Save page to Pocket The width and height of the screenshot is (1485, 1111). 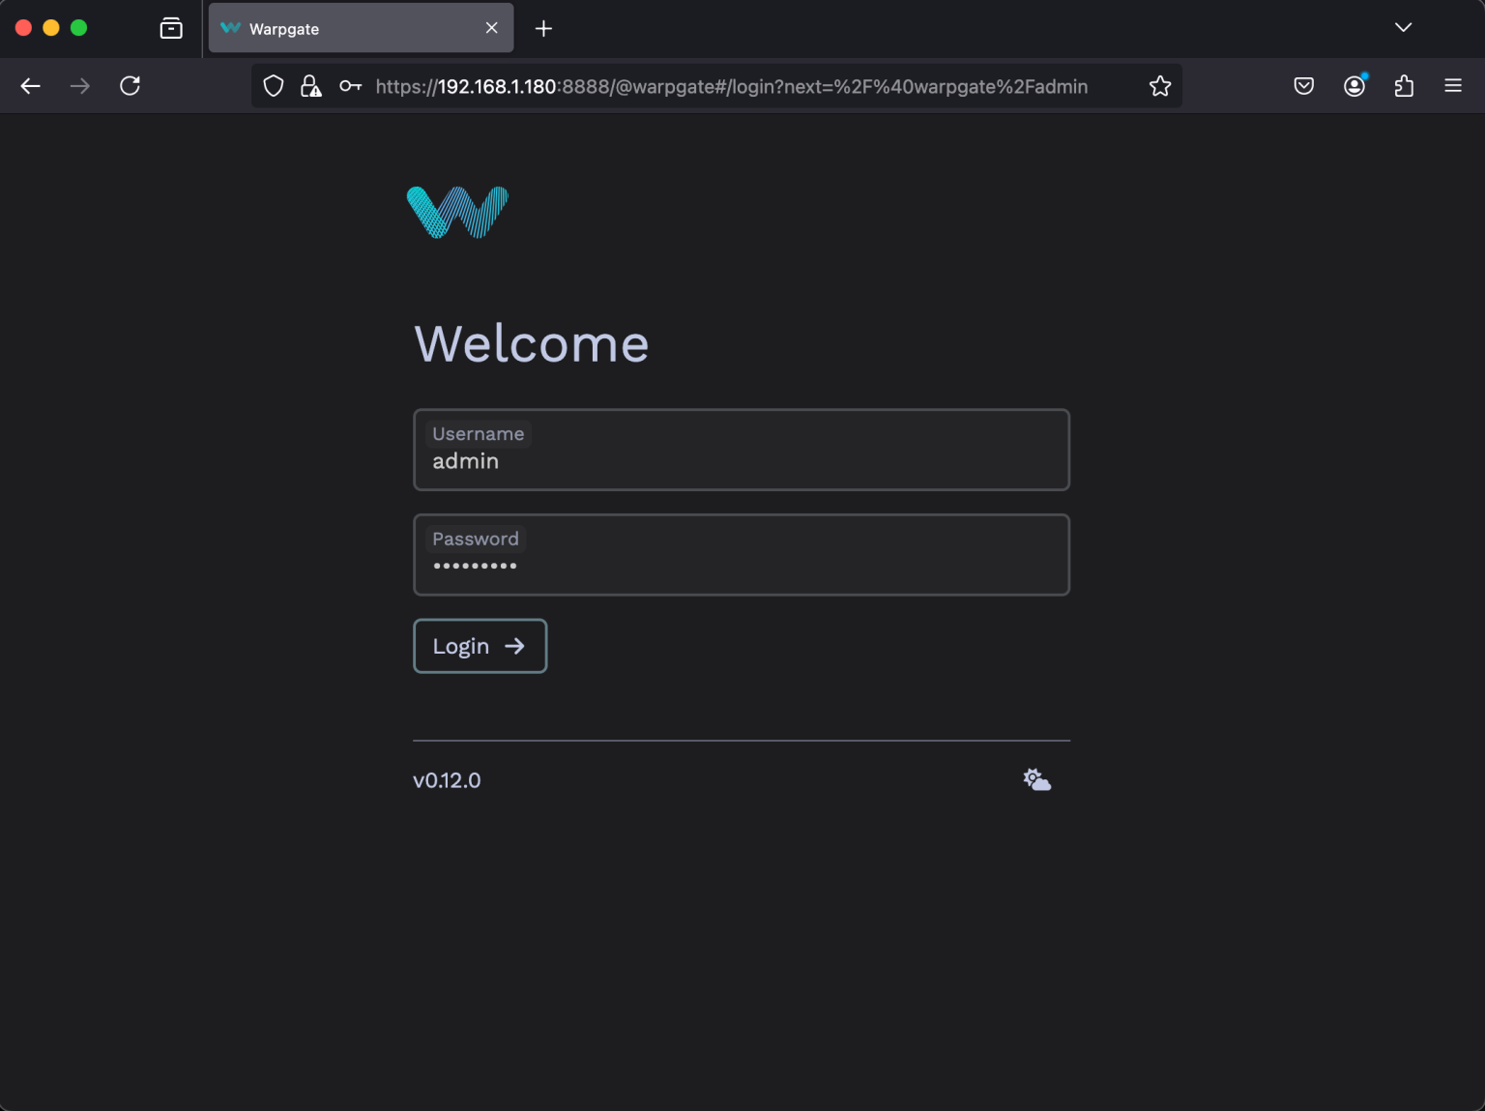click(1303, 86)
